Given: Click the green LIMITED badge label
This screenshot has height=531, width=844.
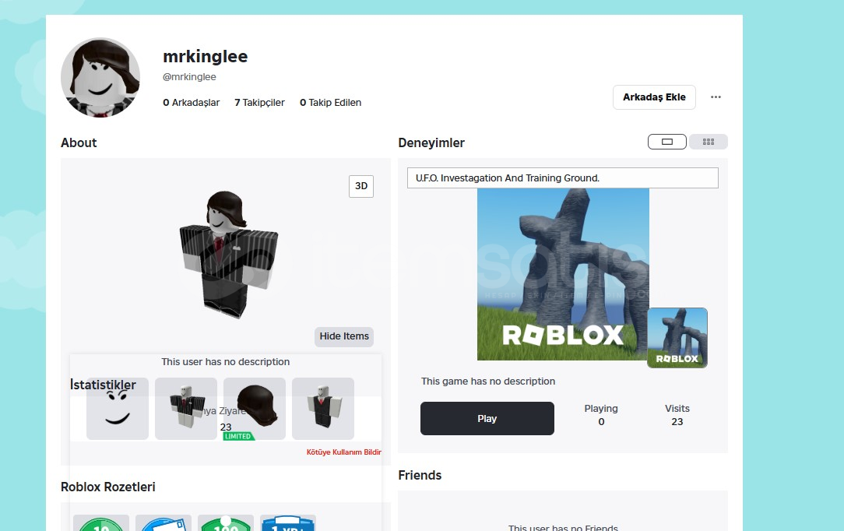Looking at the screenshot, I should [238, 436].
